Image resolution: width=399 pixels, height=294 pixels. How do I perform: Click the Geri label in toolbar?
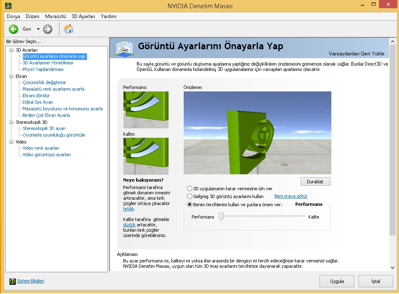tap(27, 29)
